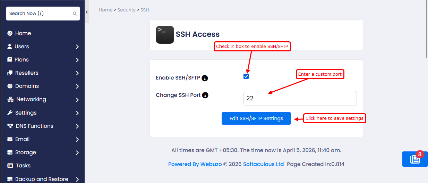This screenshot has height=183, width=428.
Task: Click the Edit SSH/SFTP Settings button
Action: (256, 118)
